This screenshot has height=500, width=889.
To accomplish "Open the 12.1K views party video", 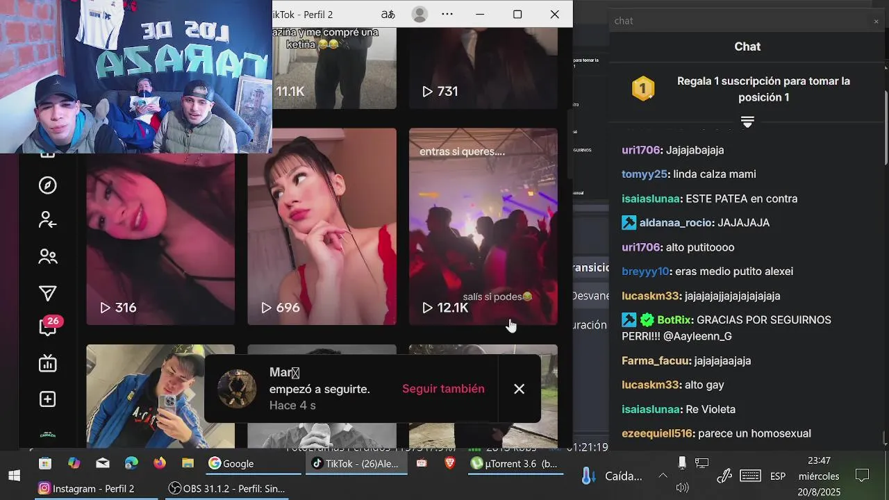I will click(x=483, y=226).
